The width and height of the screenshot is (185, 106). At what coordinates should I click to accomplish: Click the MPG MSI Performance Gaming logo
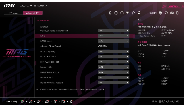coord(17,53)
